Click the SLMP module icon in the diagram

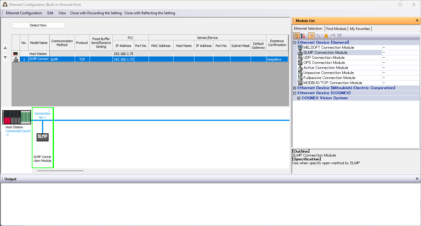click(x=43, y=137)
